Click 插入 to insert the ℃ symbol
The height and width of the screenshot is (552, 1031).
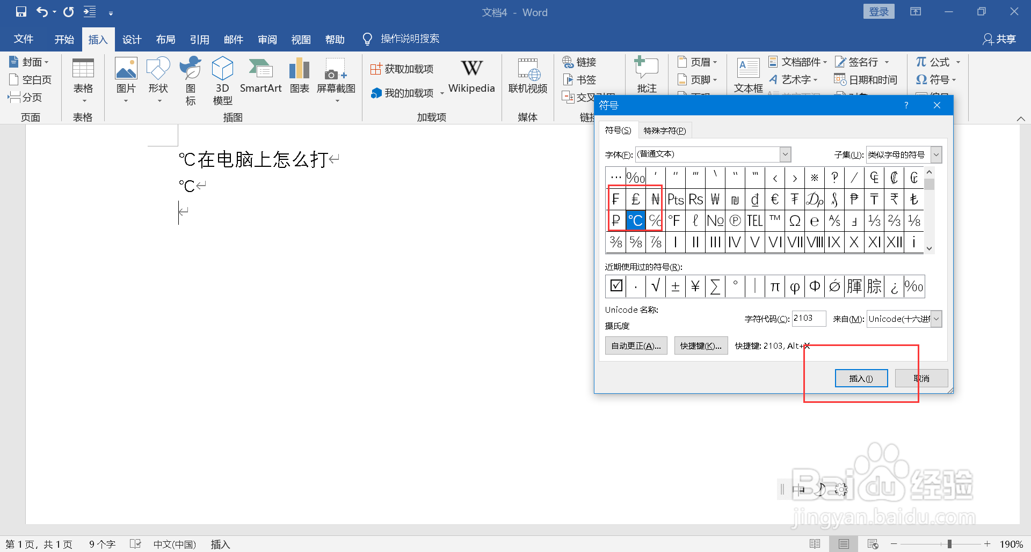(861, 378)
